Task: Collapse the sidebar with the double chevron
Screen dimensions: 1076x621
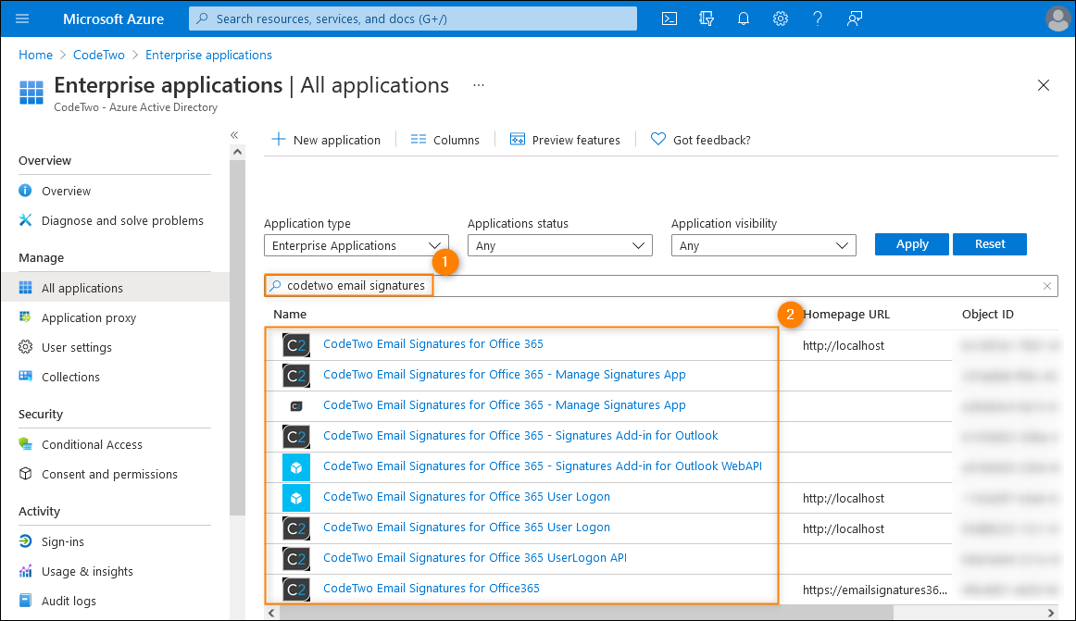Action: (x=234, y=135)
